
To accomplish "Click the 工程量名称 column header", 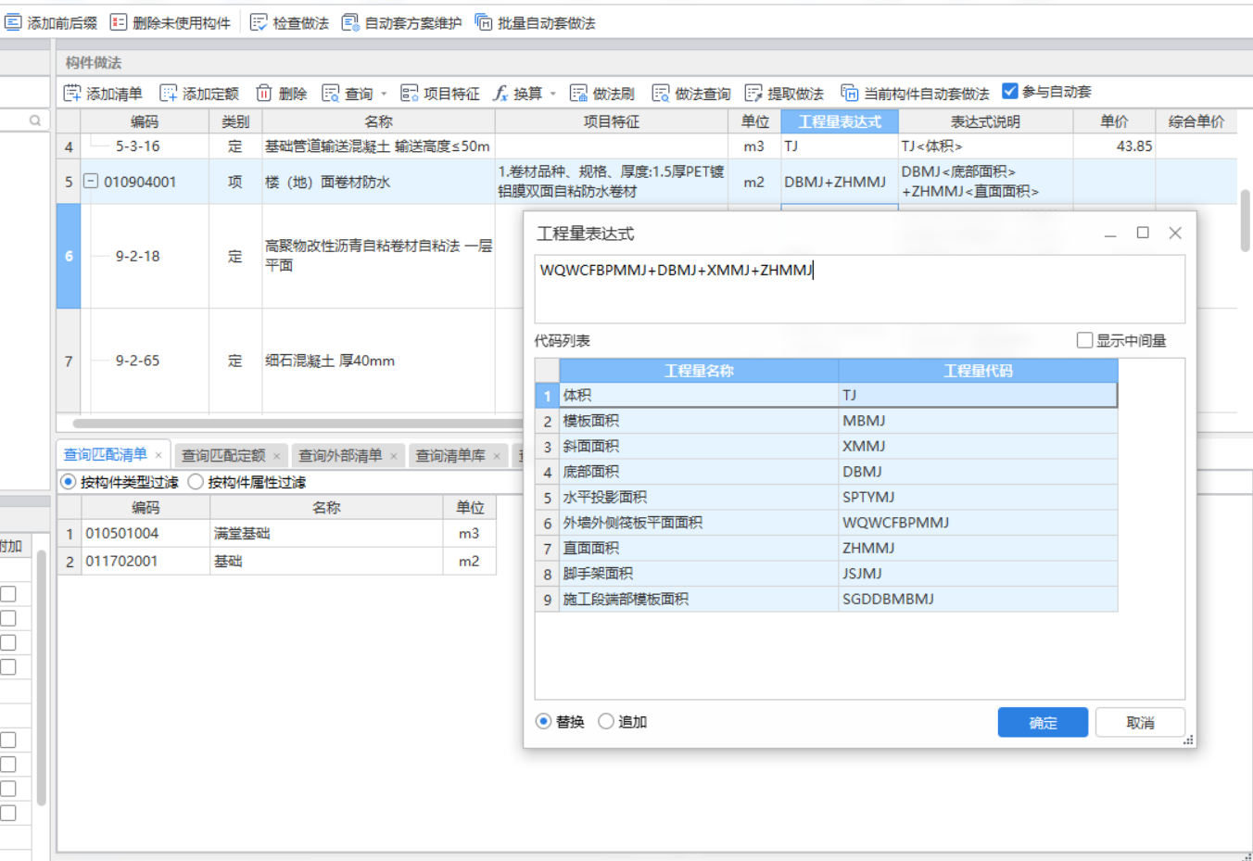I will point(699,371).
